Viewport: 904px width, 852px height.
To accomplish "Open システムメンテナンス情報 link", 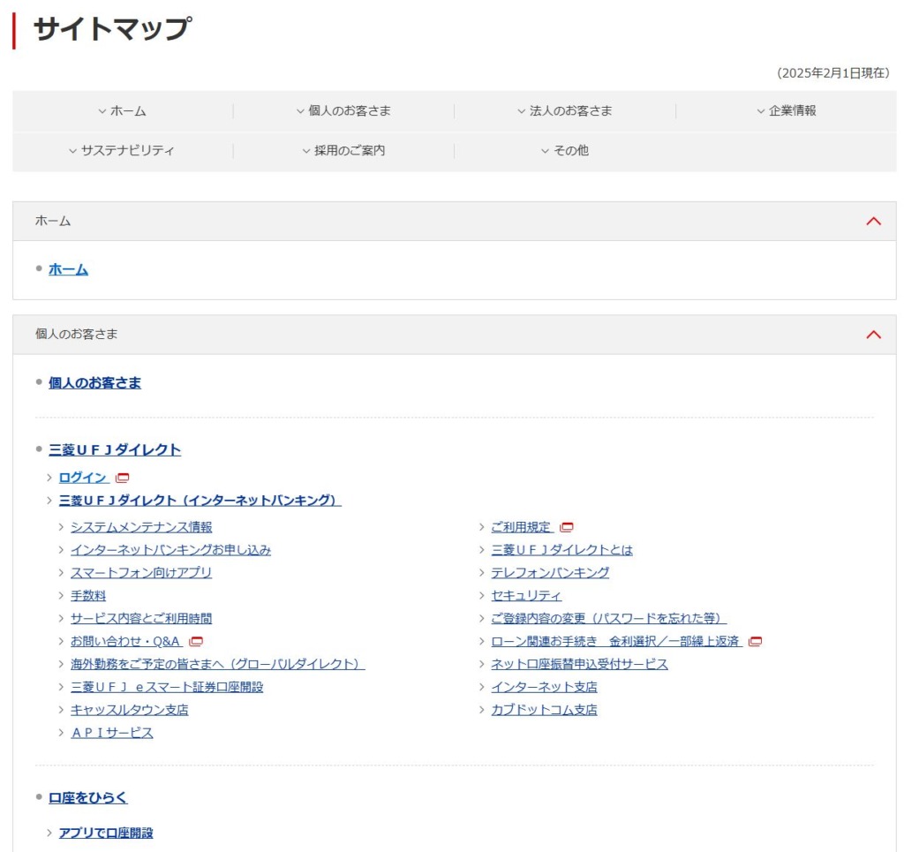I will [141, 527].
